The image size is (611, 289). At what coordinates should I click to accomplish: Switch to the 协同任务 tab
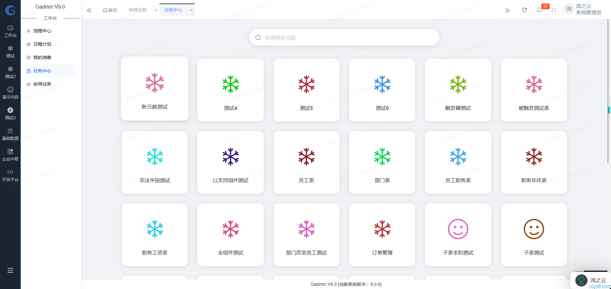tap(138, 10)
